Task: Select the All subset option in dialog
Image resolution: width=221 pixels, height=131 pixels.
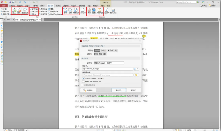Action: (x=96, y=54)
